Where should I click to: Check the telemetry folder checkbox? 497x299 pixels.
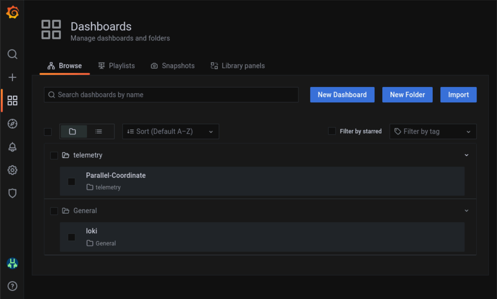coord(54,155)
